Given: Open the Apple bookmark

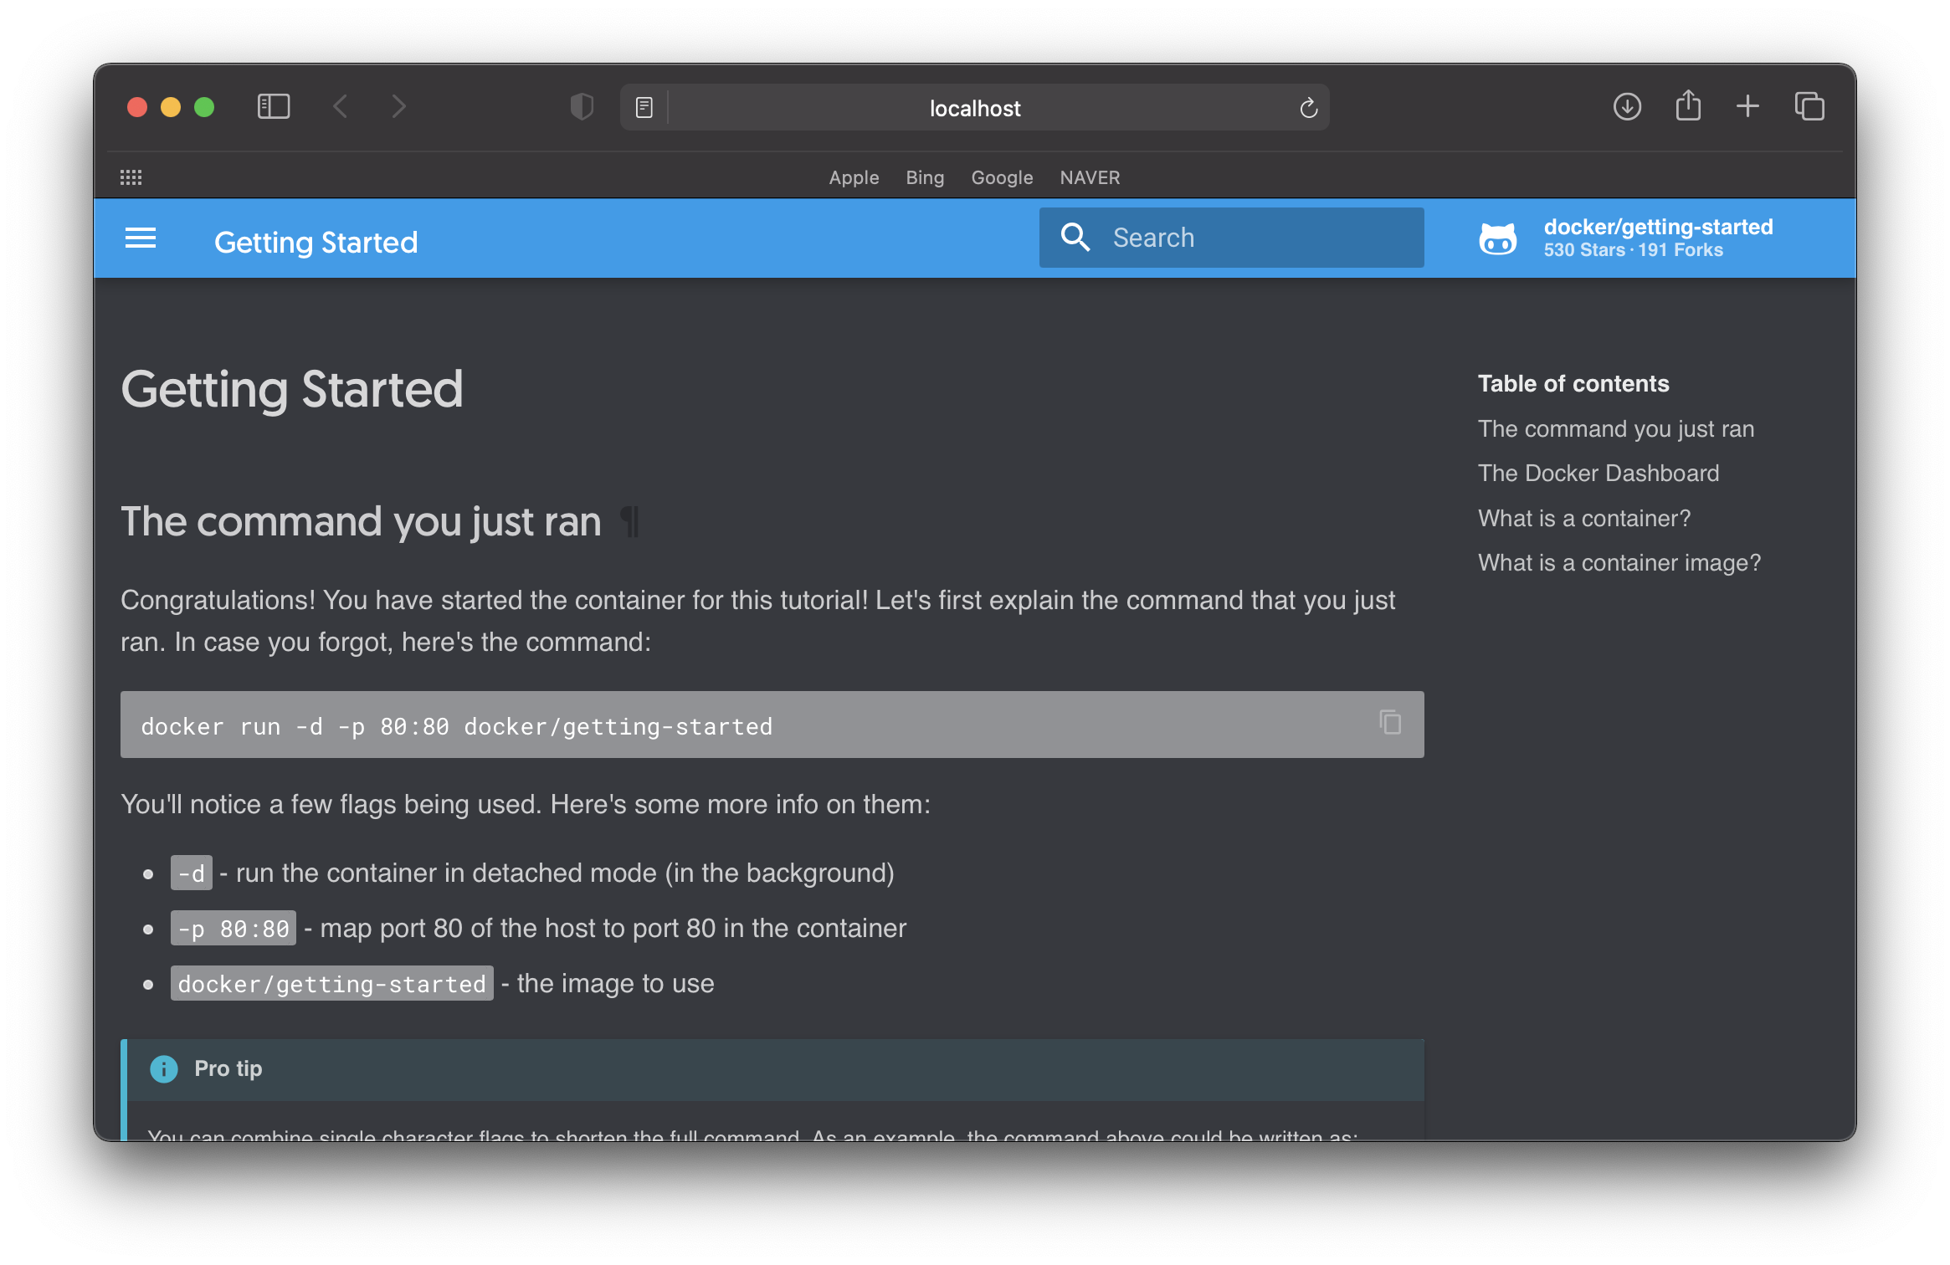Looking at the screenshot, I should (x=854, y=177).
